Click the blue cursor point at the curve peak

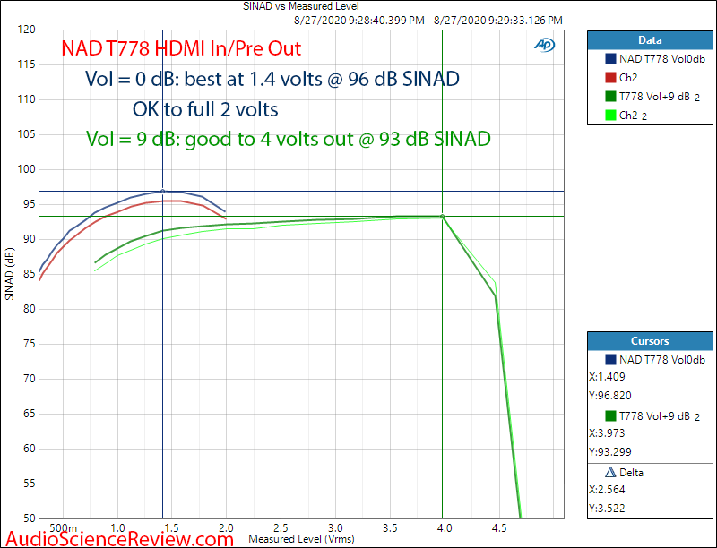pos(163,192)
